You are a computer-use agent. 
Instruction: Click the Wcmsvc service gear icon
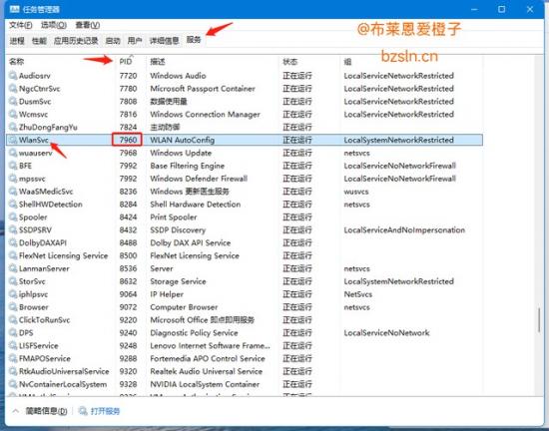13,114
